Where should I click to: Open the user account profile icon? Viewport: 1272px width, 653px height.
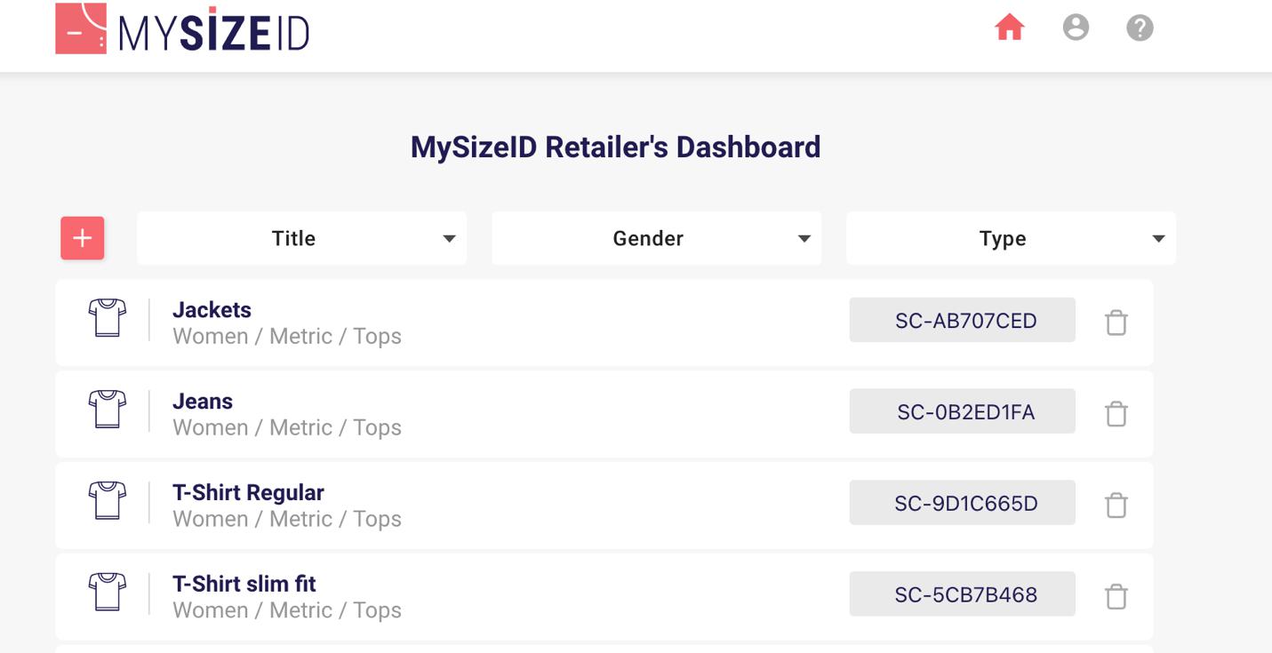pyautogui.click(x=1076, y=28)
